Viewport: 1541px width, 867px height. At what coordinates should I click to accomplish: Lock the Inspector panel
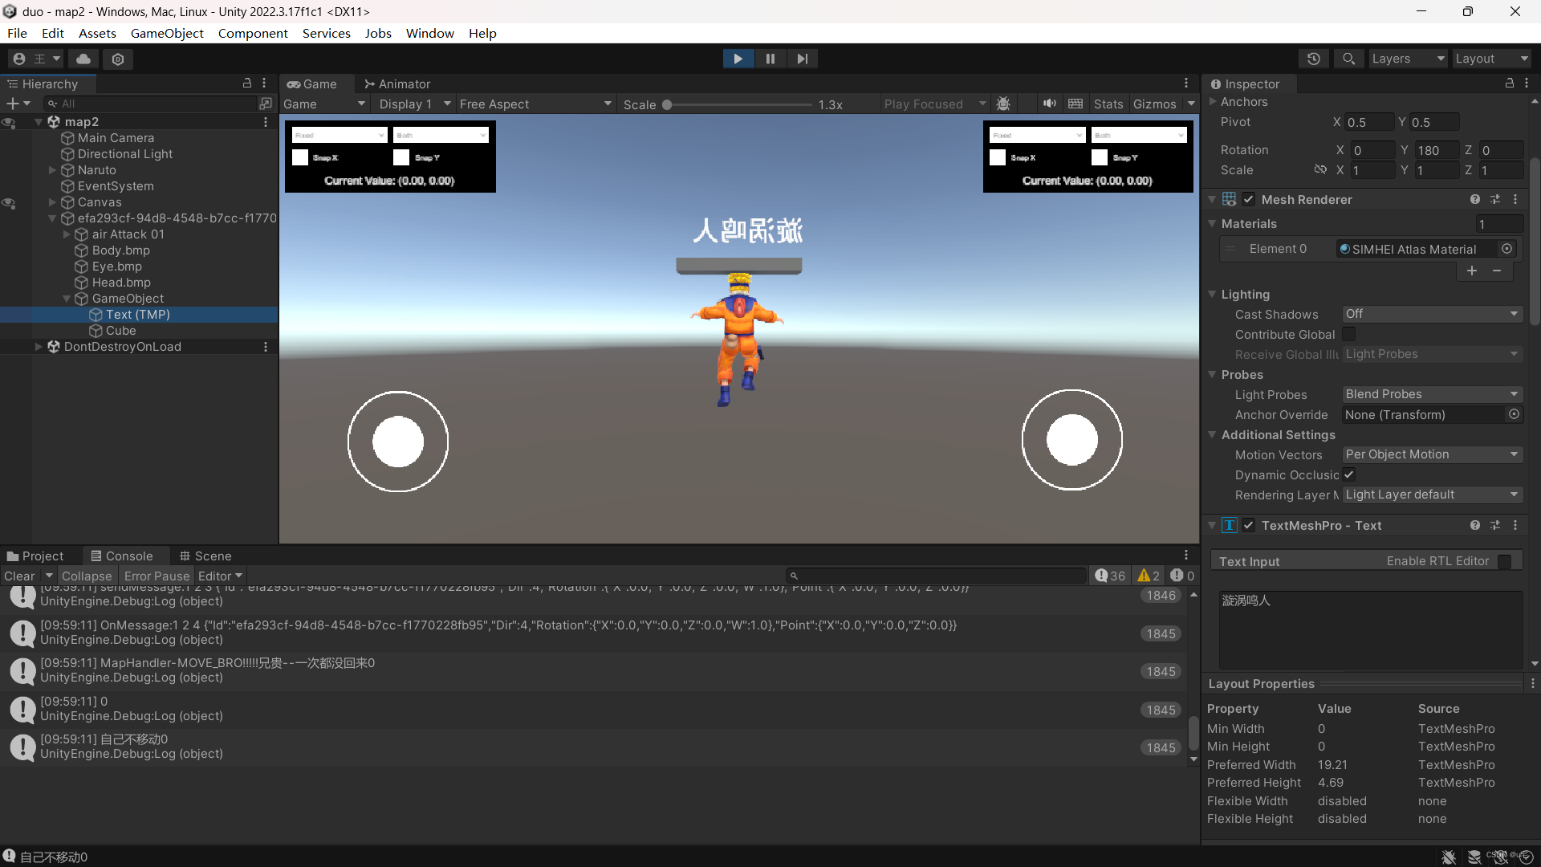(1509, 83)
